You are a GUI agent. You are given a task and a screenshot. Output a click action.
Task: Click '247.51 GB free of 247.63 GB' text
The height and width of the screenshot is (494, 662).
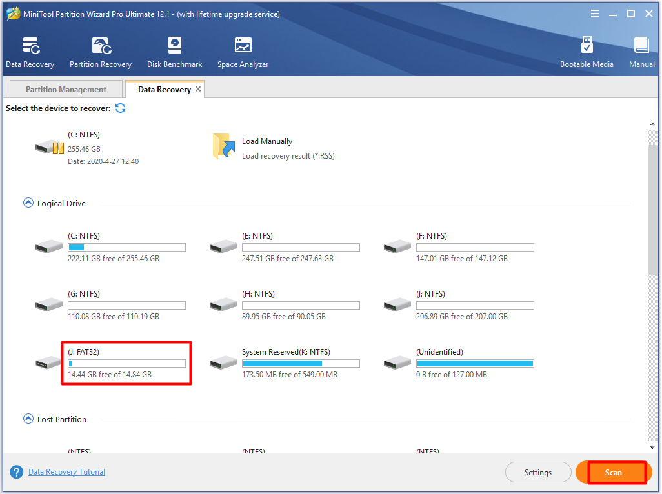[x=288, y=259]
